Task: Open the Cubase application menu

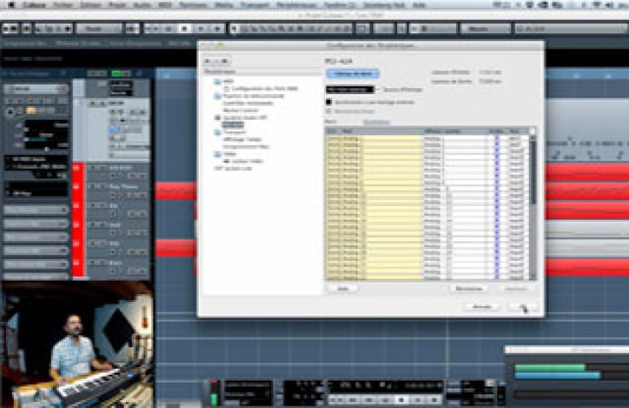Action: click(33, 5)
